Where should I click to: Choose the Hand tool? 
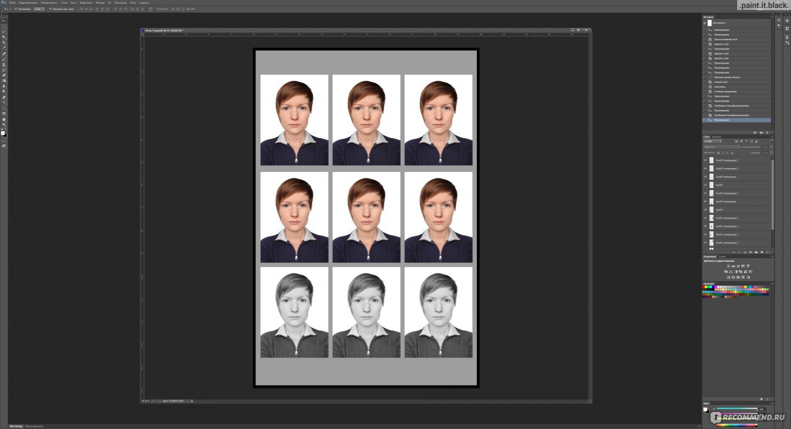pyautogui.click(x=4, y=119)
